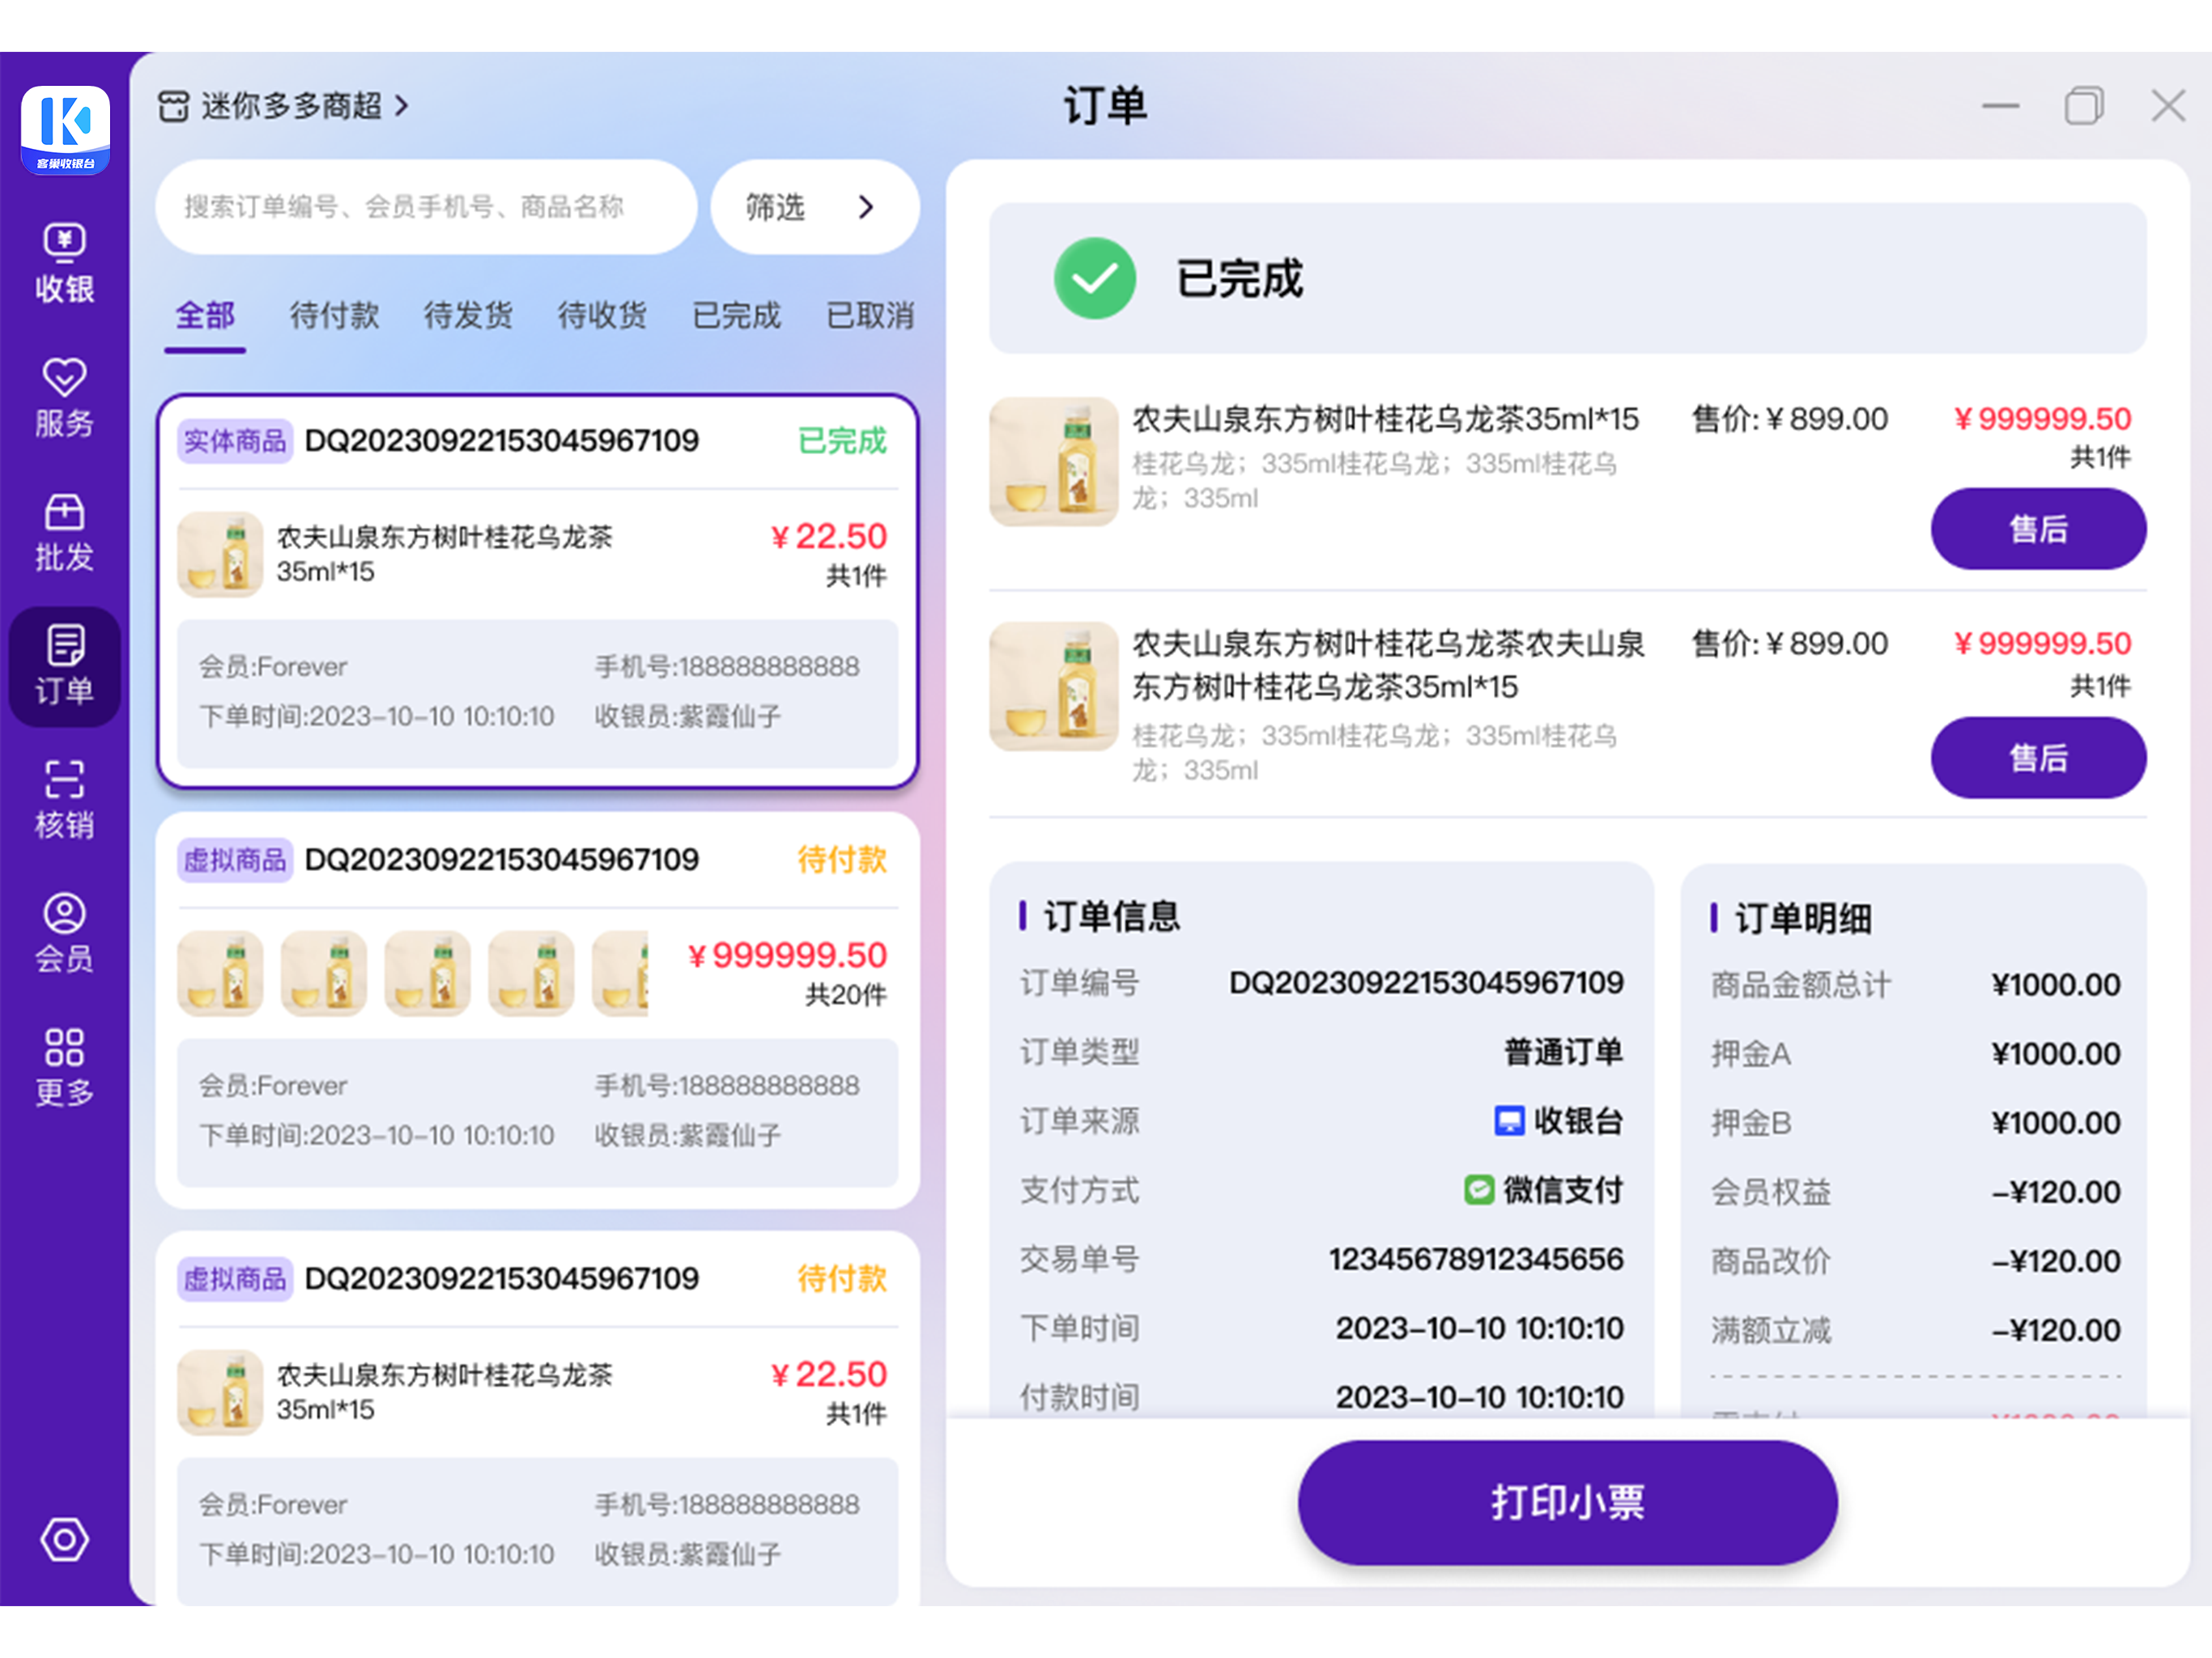The image size is (2212, 1658).
Task: Switch to the 待发货 tab
Action: pos(468,316)
